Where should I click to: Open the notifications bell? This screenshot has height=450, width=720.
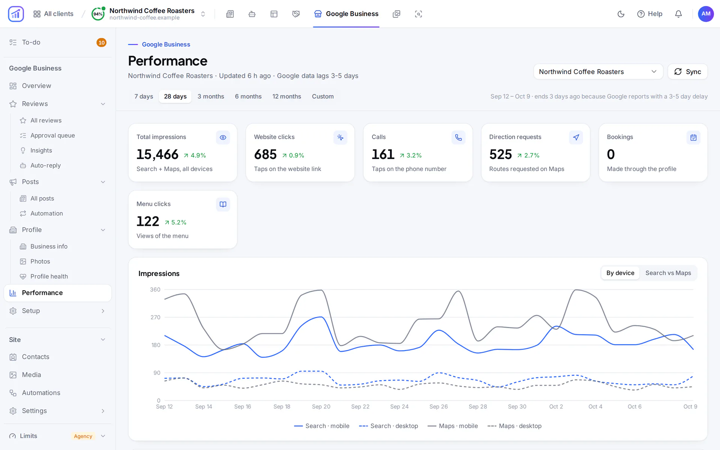click(678, 14)
